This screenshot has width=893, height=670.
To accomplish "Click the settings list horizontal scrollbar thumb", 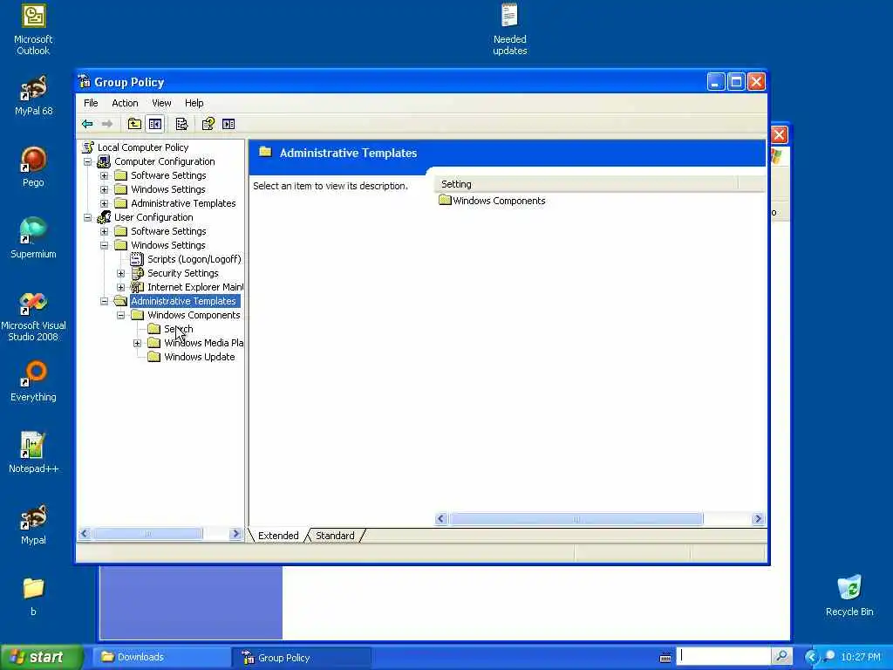I will point(576,519).
